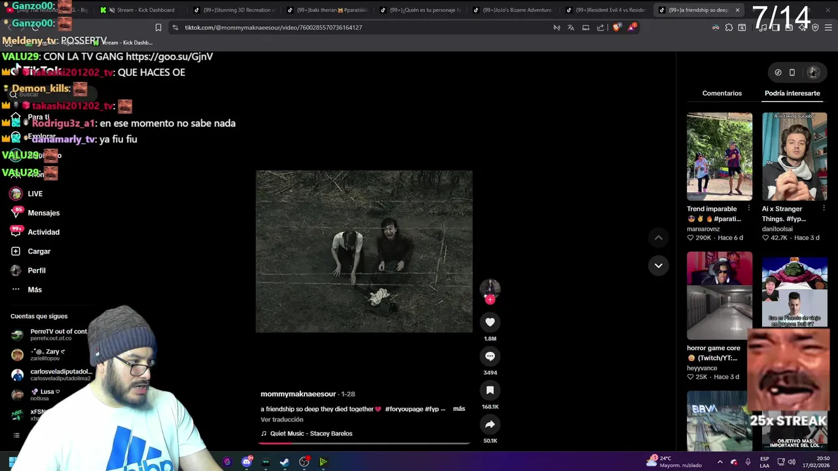Open the browser hamburger menu

(x=829, y=27)
